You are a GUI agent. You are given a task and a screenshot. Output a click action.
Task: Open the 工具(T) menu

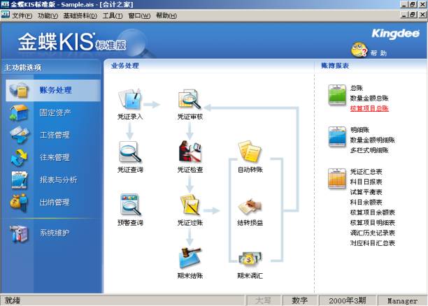click(113, 16)
